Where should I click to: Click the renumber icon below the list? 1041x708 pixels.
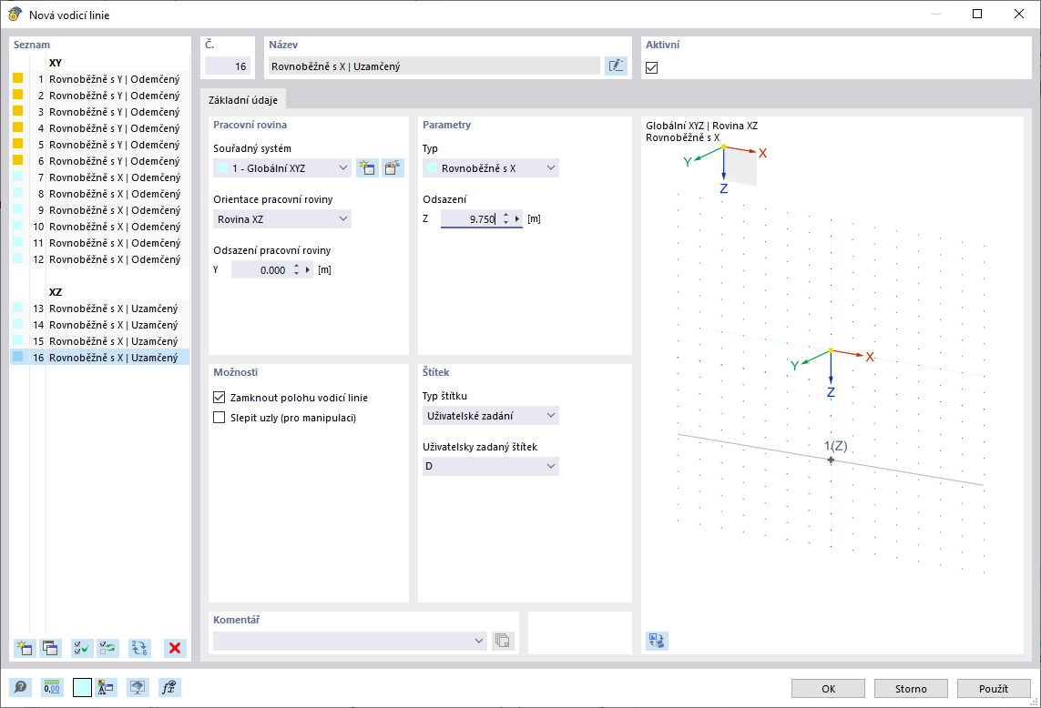pos(139,648)
